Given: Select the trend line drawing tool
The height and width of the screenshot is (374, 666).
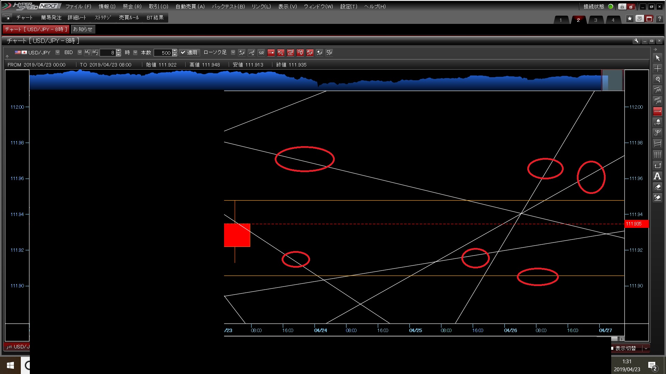Looking at the screenshot, I should (657, 90).
